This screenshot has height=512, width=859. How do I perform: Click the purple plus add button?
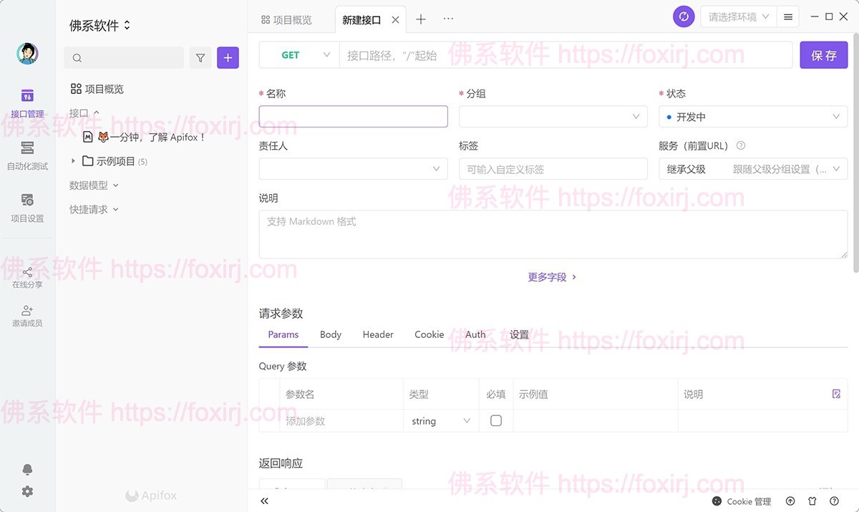(x=228, y=58)
